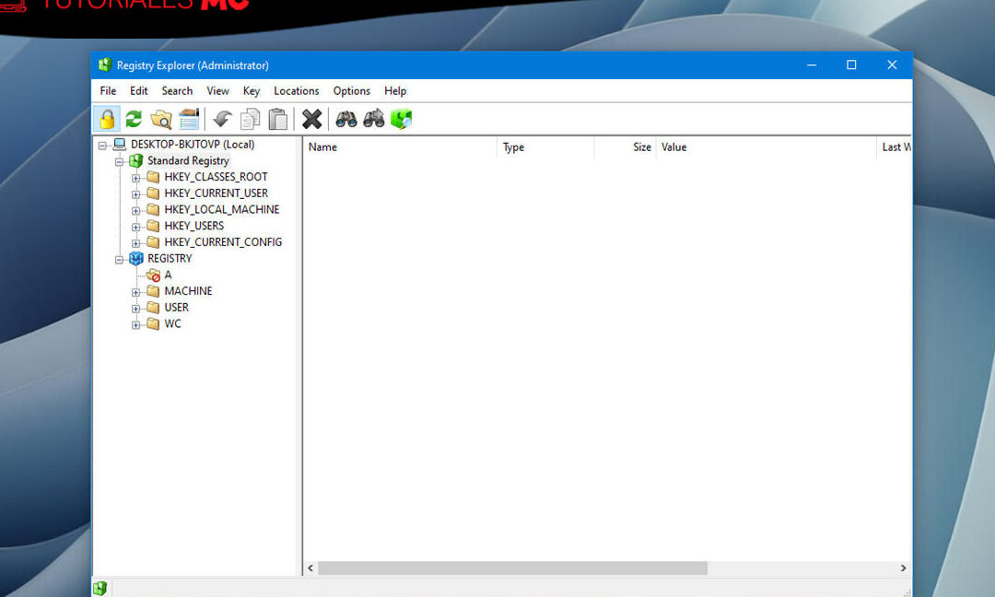Image resolution: width=995 pixels, height=597 pixels.
Task: Open the Locations menu
Action: 296,91
